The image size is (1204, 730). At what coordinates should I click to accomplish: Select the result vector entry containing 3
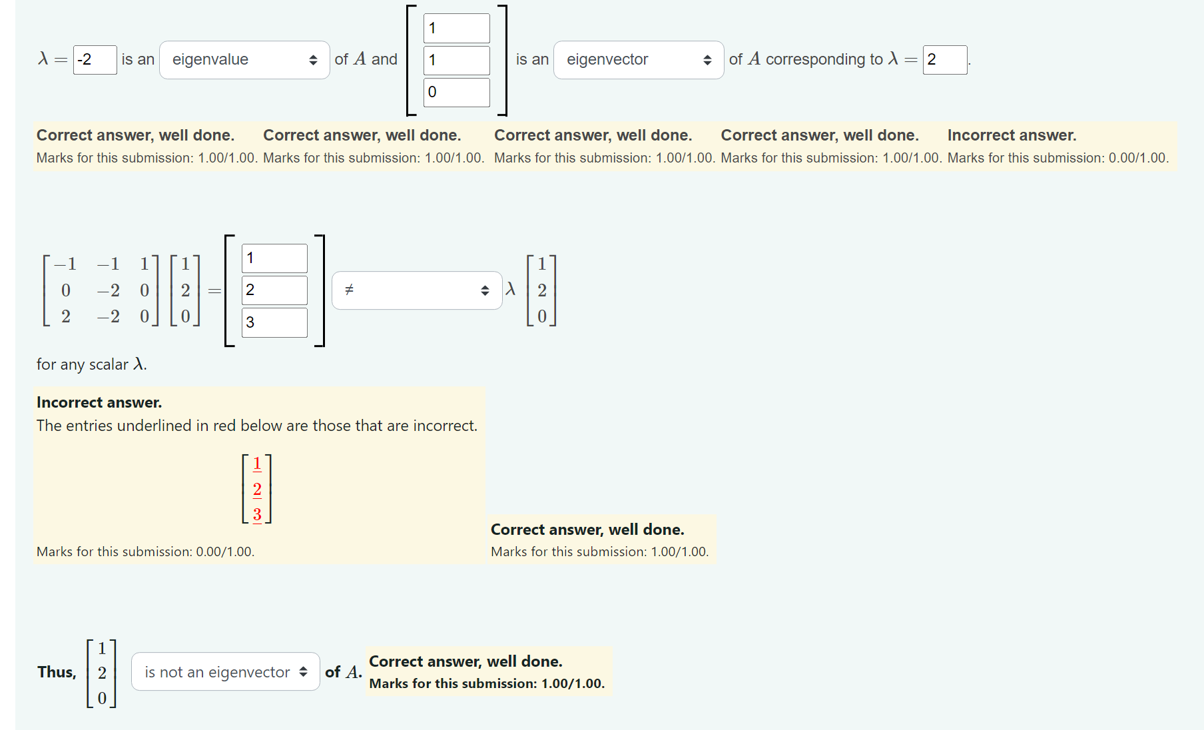274,322
